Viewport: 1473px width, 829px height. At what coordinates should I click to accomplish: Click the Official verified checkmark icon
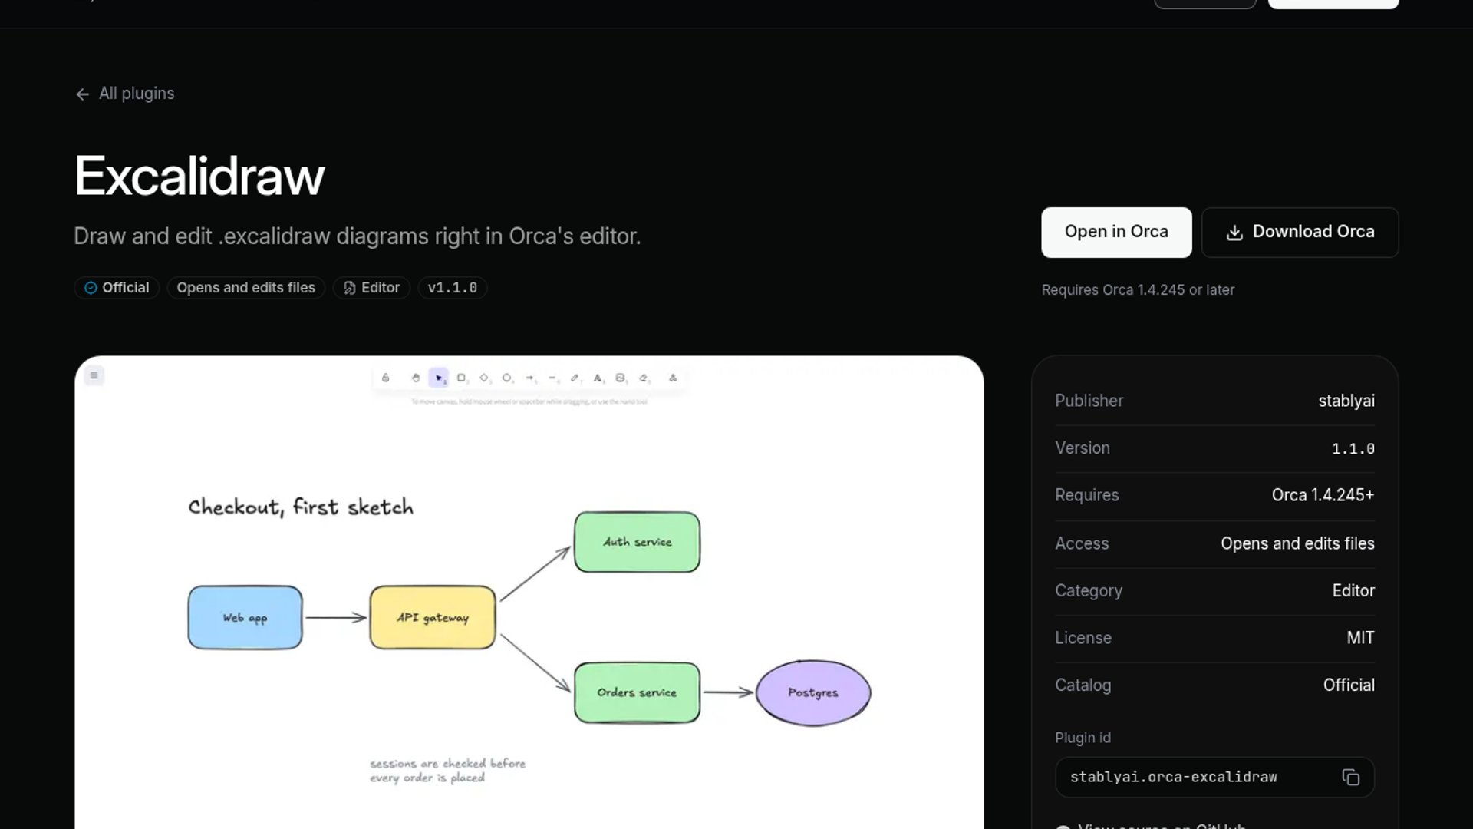91,288
